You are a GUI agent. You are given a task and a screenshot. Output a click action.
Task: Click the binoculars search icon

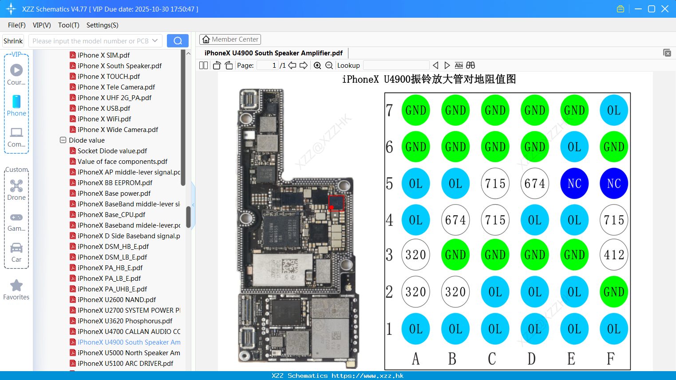pyautogui.click(x=470, y=65)
